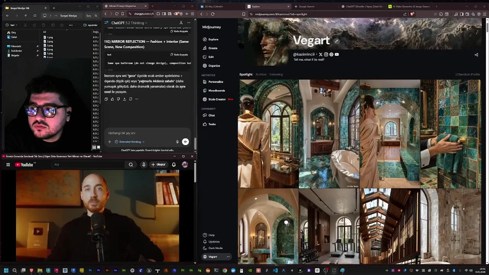Open Tasks in Midjourney sidebar
The image size is (489, 275).
click(x=209, y=124)
